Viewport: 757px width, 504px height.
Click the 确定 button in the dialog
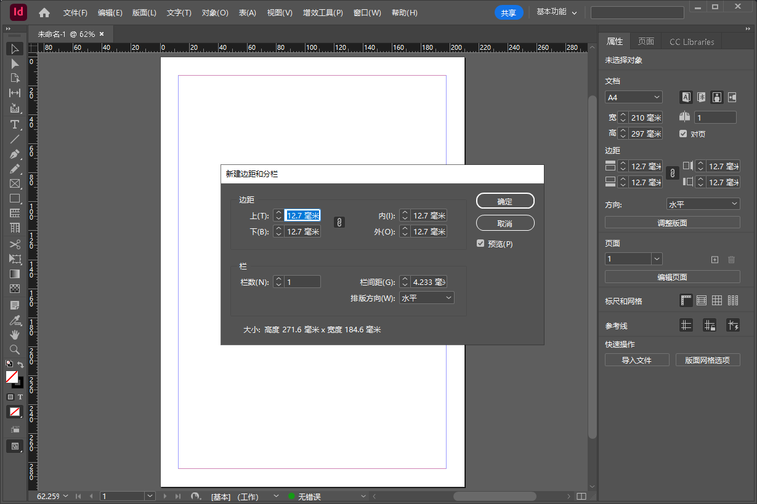(505, 200)
